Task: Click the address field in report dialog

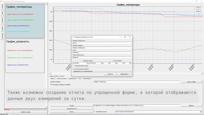Action: 102,52
